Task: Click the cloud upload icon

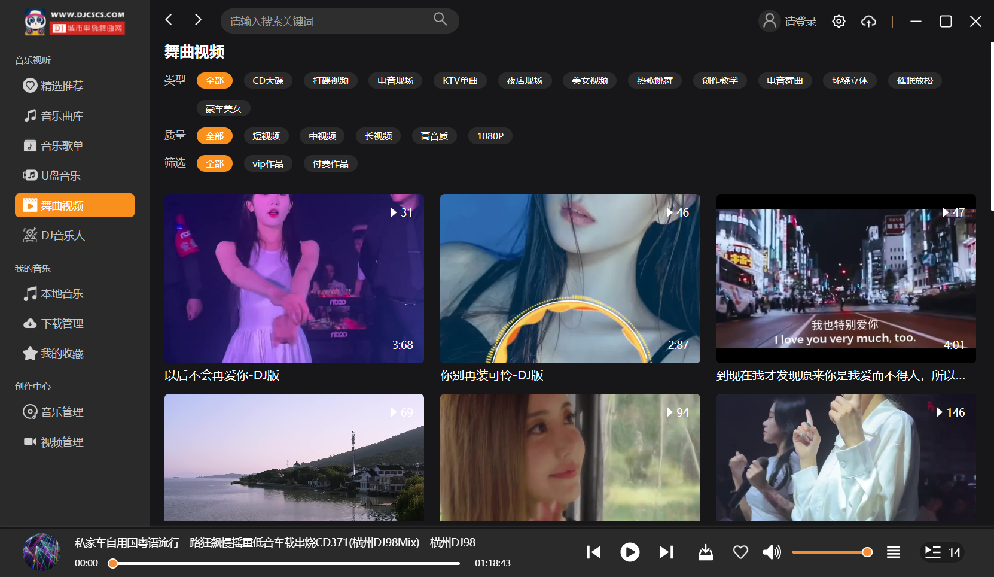Action: (x=868, y=22)
